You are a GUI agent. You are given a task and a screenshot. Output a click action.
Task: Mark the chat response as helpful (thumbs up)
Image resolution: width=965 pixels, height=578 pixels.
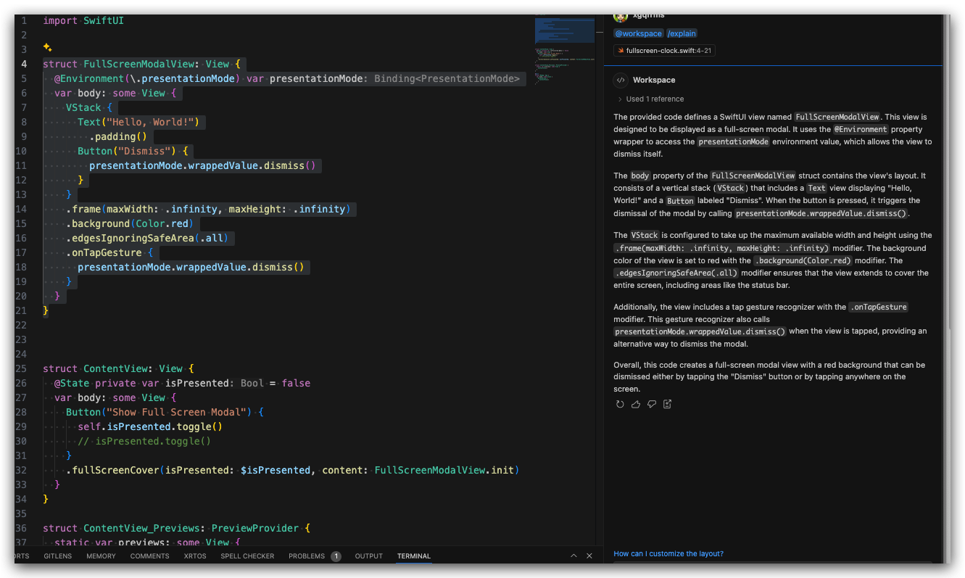click(636, 404)
